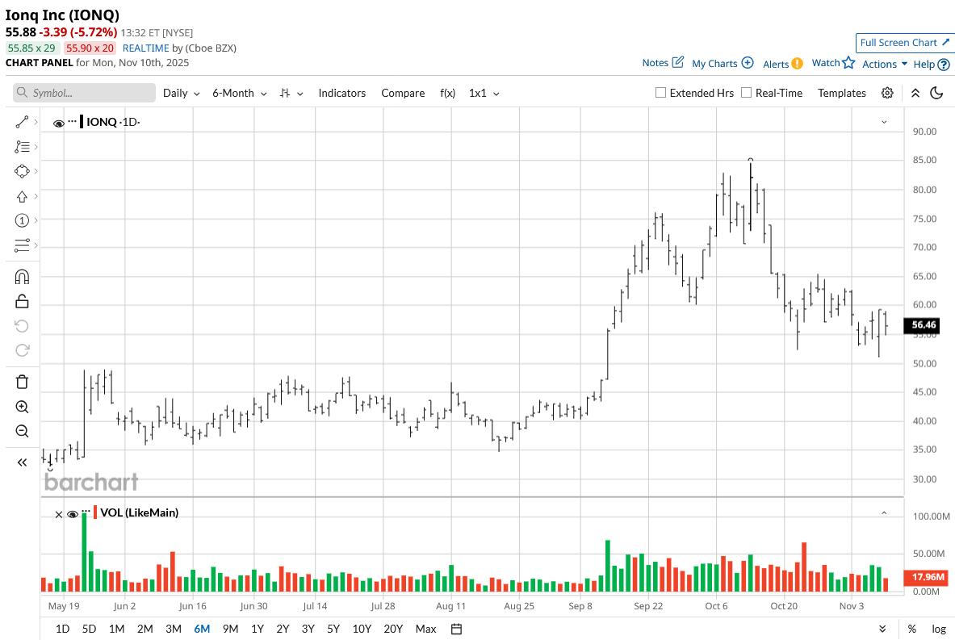Click the Notes link
955x640 pixels.
[x=655, y=63]
